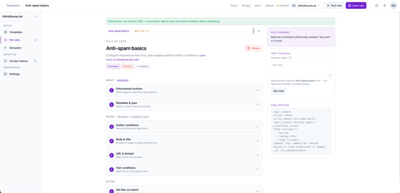Switch to the Anti-spam basics rule tab
The width and height of the screenshot is (400, 193).
pyautogui.click(x=119, y=31)
